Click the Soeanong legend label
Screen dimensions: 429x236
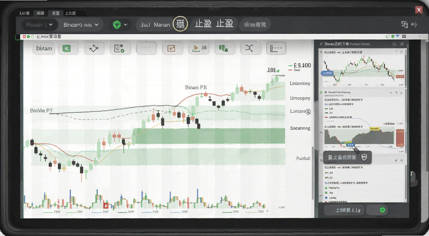300,128
